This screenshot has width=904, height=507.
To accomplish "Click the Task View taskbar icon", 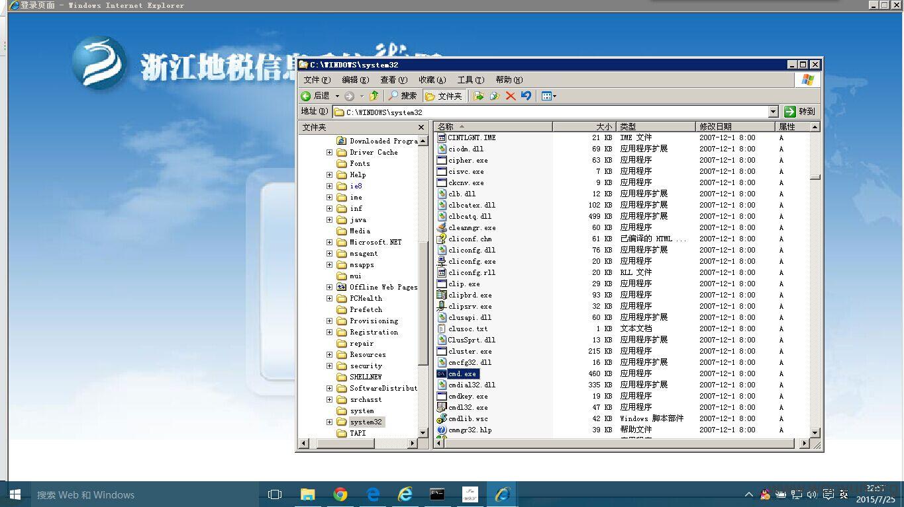I will tap(274, 494).
